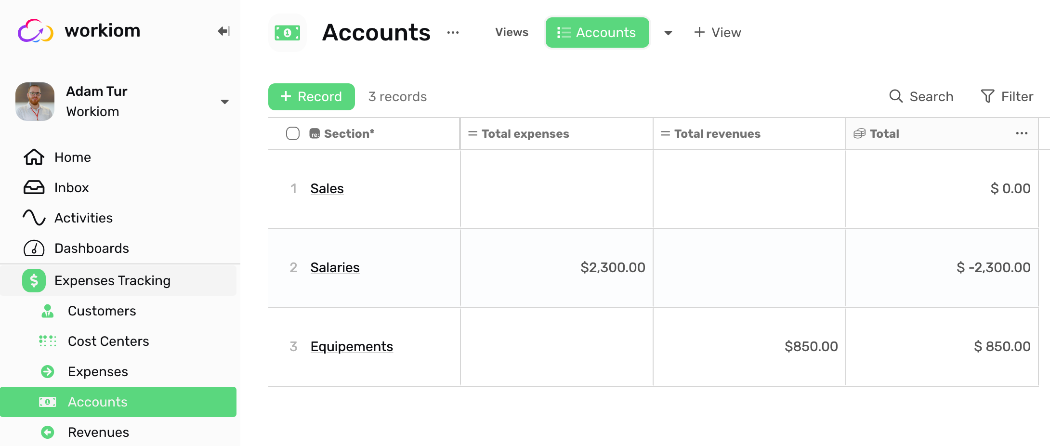Image resolution: width=1050 pixels, height=446 pixels.
Task: Open the Revenues list icon
Action: pyautogui.click(x=47, y=432)
